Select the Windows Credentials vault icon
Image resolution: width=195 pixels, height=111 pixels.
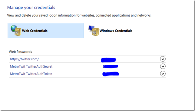click(94, 31)
